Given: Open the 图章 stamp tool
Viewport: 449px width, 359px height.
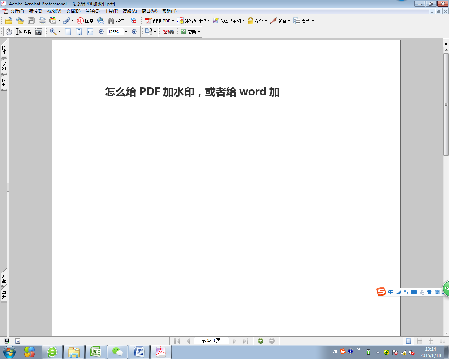Looking at the screenshot, I should pos(85,21).
